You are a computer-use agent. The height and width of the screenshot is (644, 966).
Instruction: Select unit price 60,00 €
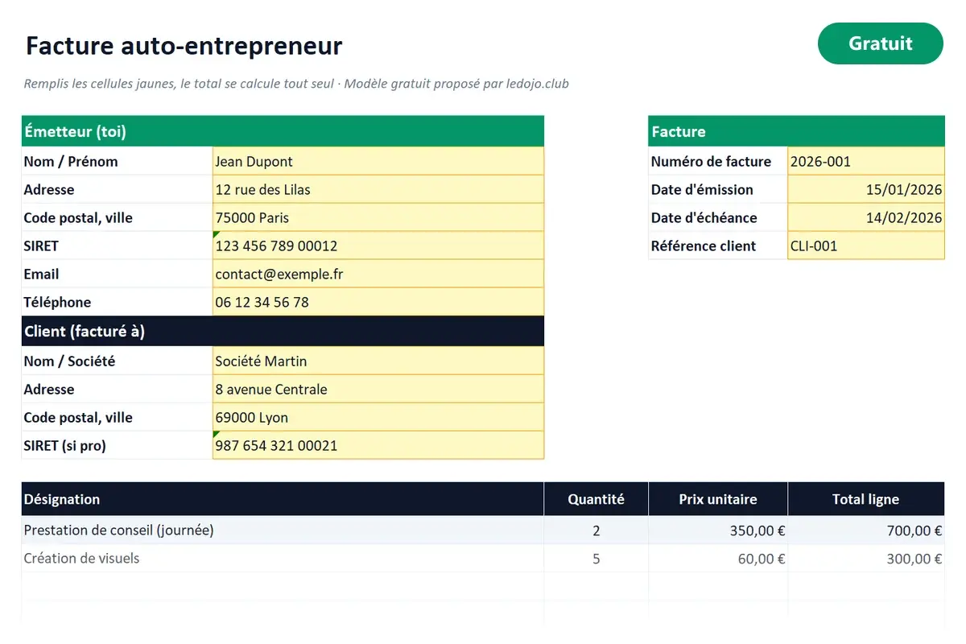pyautogui.click(x=718, y=559)
